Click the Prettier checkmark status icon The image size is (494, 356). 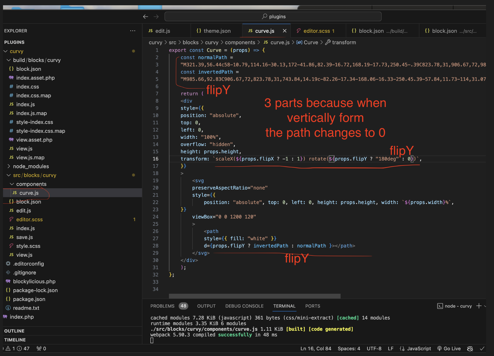point(482,348)
